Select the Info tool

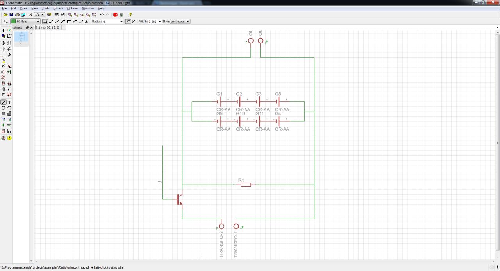4,30
